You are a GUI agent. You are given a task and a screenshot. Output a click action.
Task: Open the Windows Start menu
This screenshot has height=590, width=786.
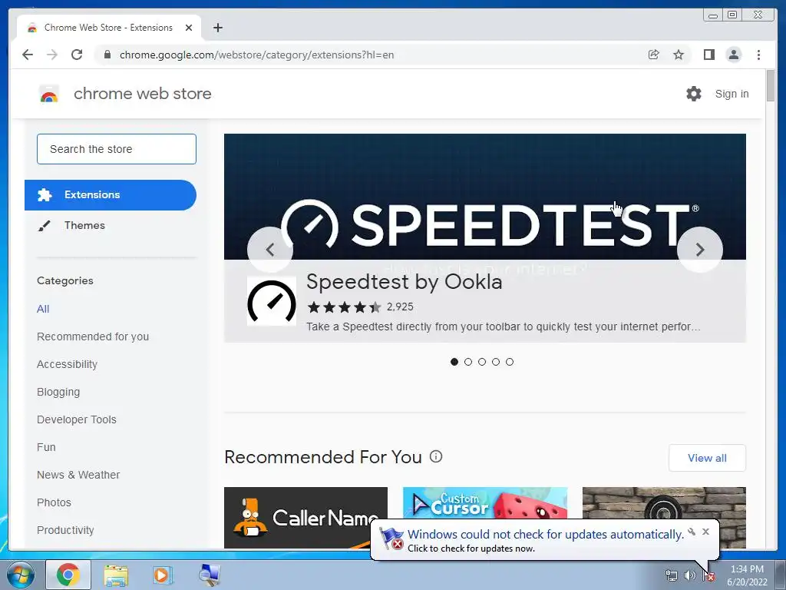point(21,575)
